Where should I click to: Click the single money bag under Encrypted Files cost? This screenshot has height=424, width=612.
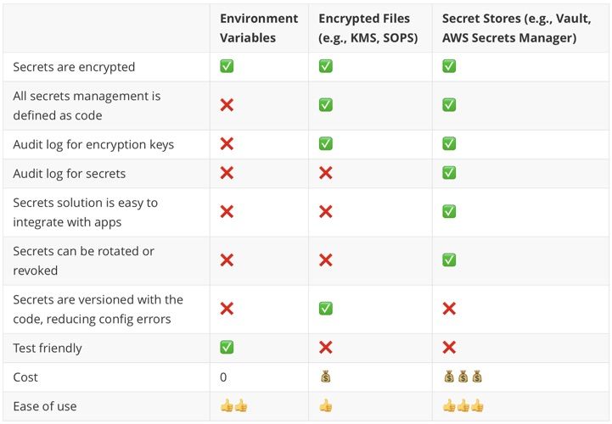(x=325, y=377)
